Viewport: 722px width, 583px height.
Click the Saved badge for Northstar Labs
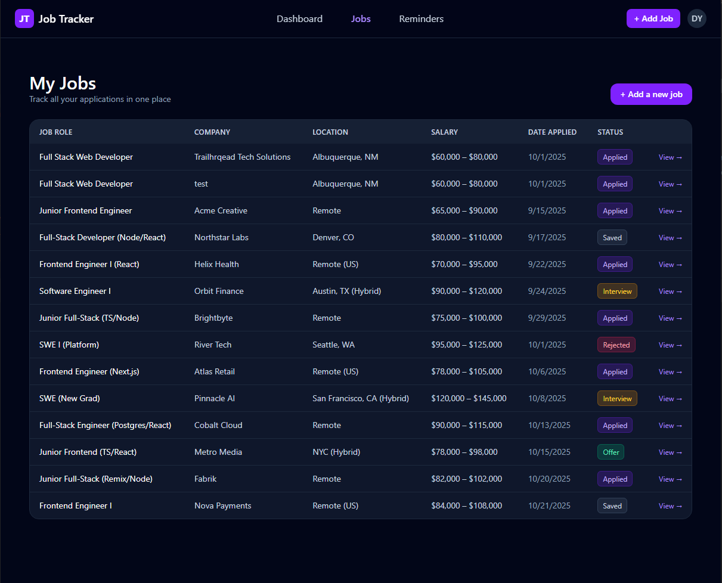click(x=612, y=237)
